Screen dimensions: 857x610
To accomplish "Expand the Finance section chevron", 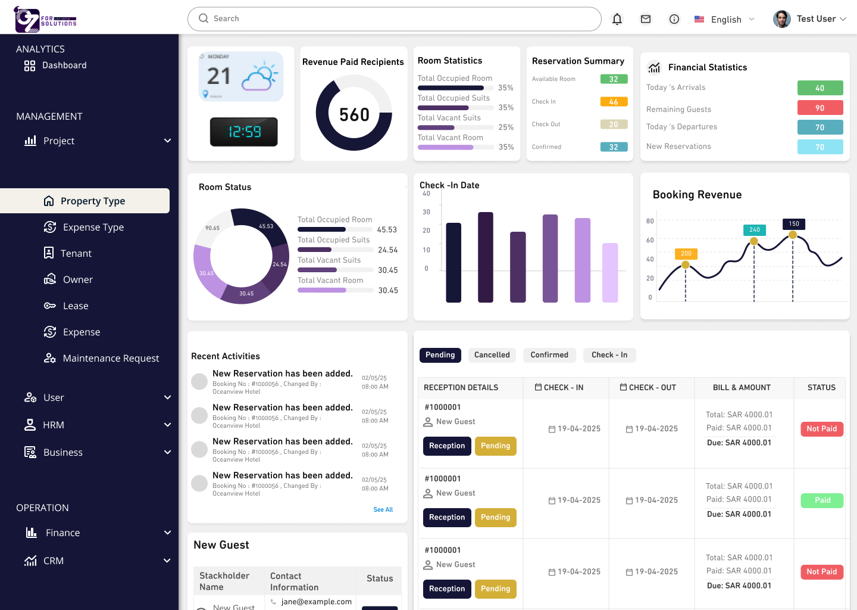I will (167, 533).
